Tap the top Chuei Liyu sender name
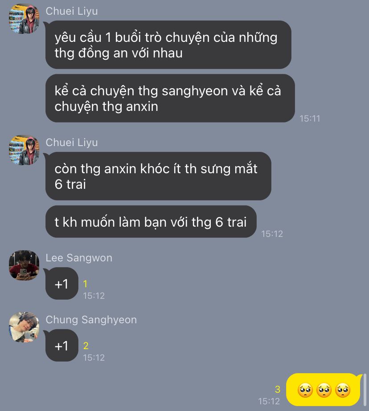 [x=72, y=11]
